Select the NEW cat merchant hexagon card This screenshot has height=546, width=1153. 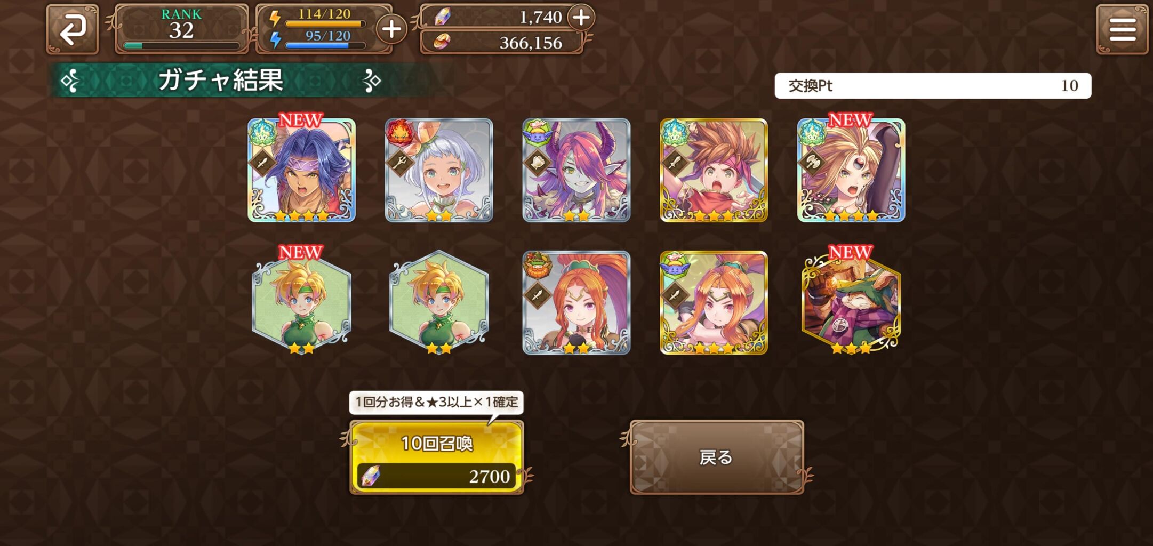pyautogui.click(x=851, y=302)
